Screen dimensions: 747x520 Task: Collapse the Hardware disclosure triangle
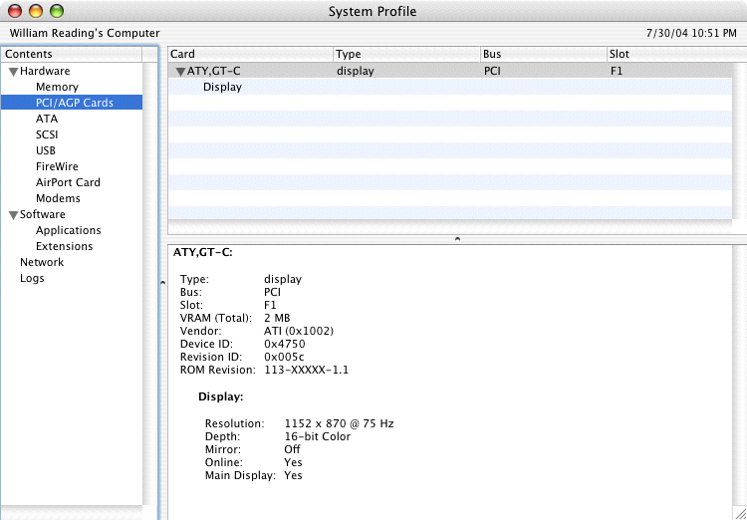click(13, 72)
